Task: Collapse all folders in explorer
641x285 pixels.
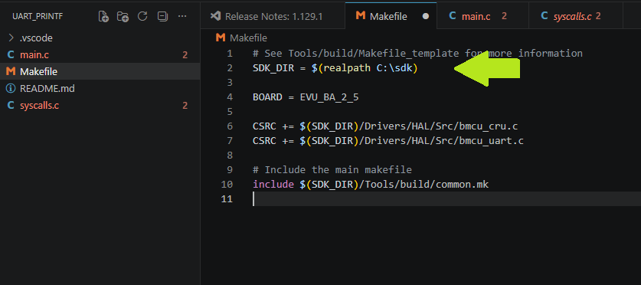Action: 162,16
